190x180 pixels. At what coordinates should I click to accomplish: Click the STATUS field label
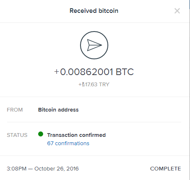[x=17, y=135]
